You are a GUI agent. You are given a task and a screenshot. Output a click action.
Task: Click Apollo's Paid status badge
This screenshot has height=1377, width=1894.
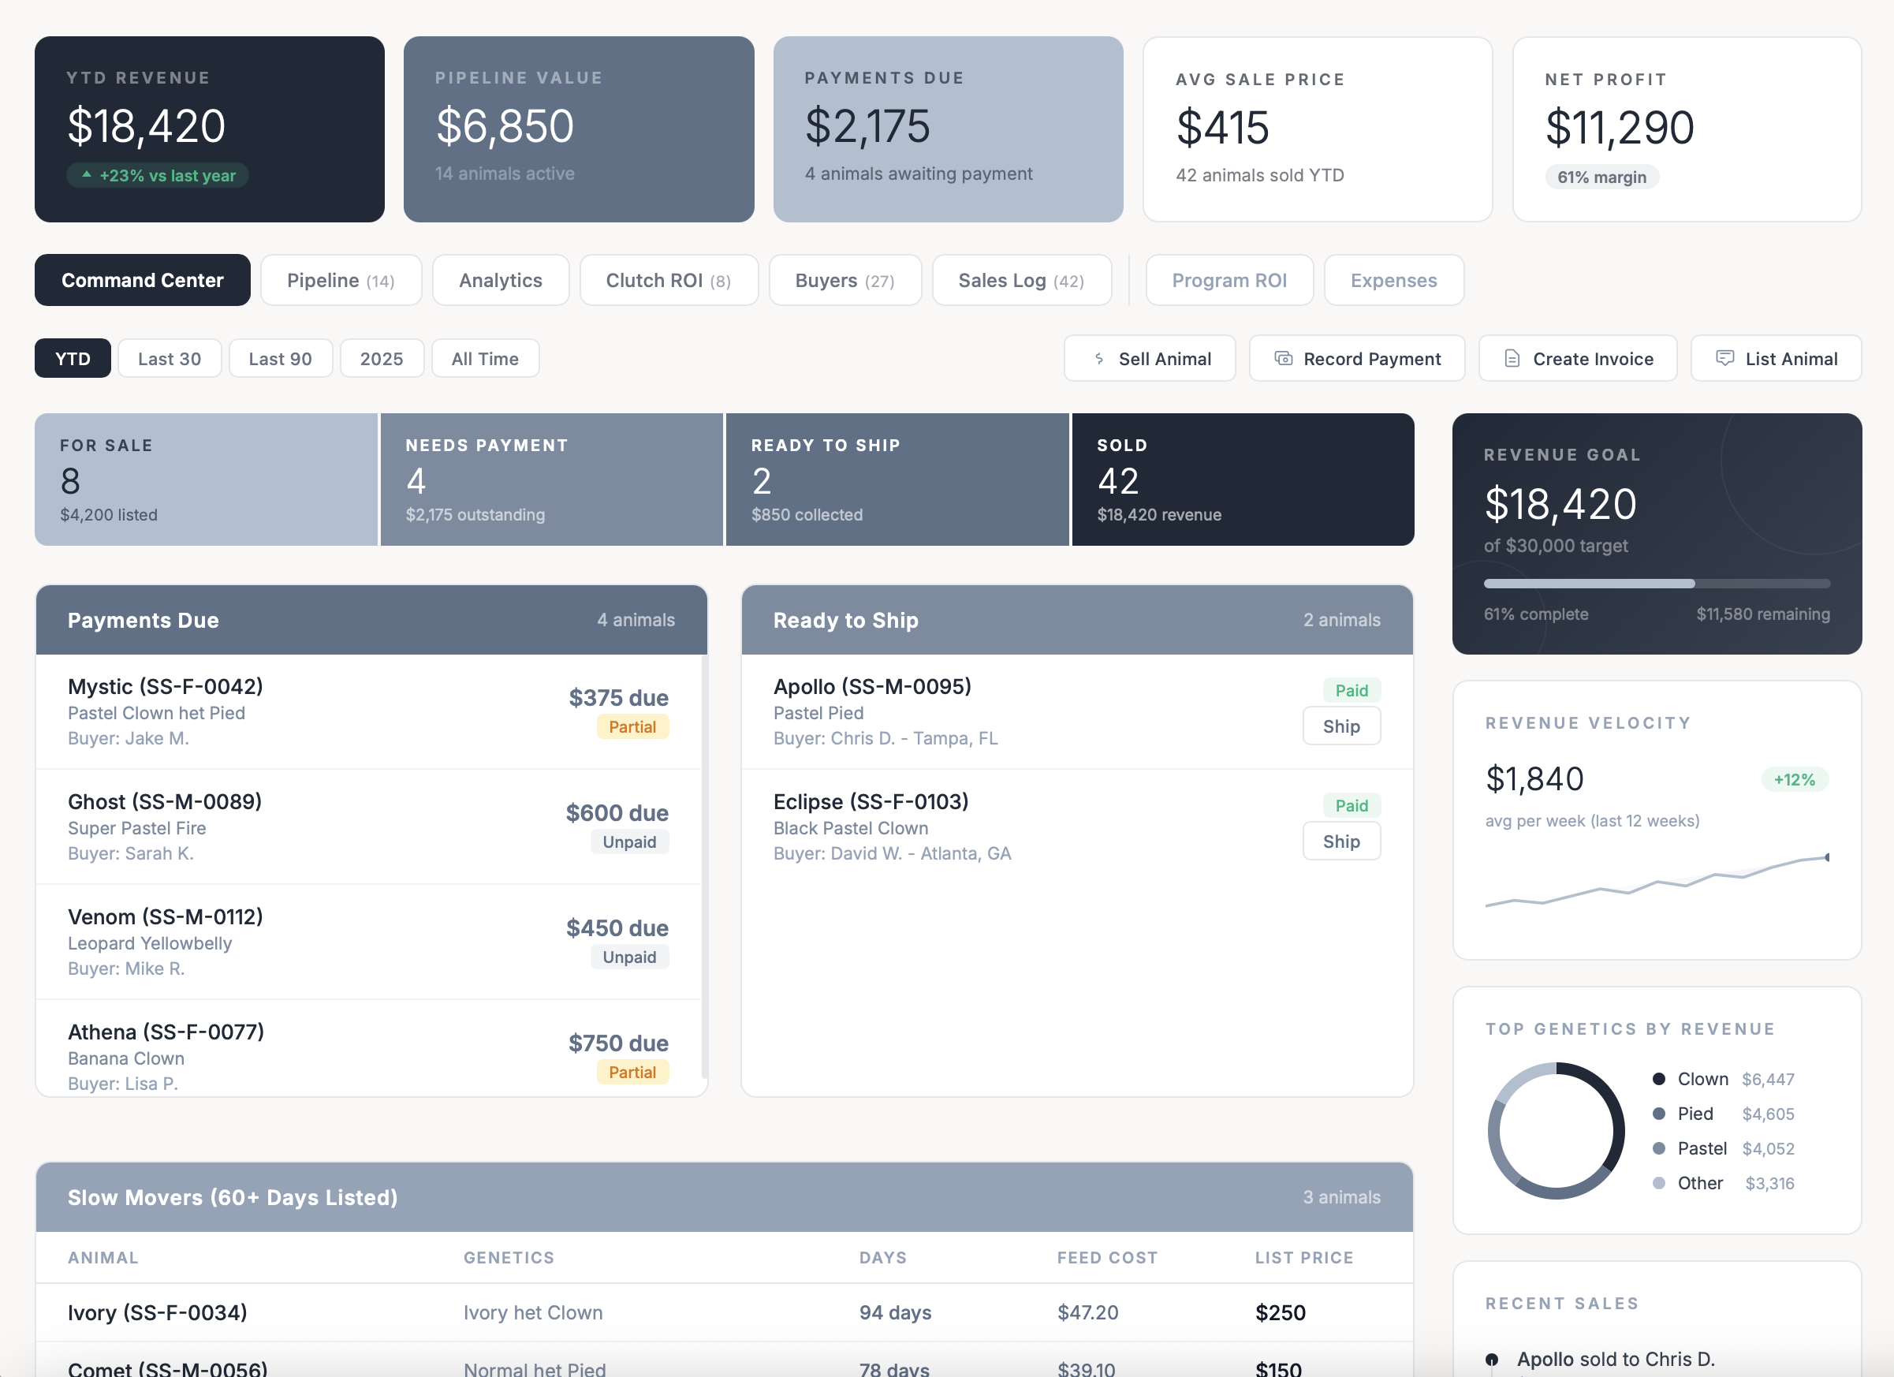pyautogui.click(x=1352, y=690)
